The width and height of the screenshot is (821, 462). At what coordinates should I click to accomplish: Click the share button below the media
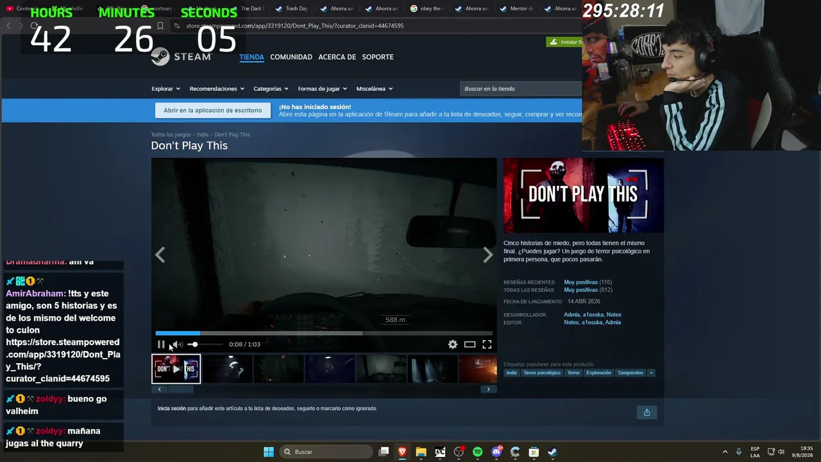647,413
